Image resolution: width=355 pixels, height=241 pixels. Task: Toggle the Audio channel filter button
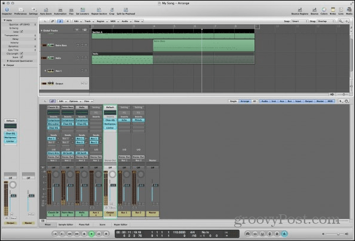[265, 102]
